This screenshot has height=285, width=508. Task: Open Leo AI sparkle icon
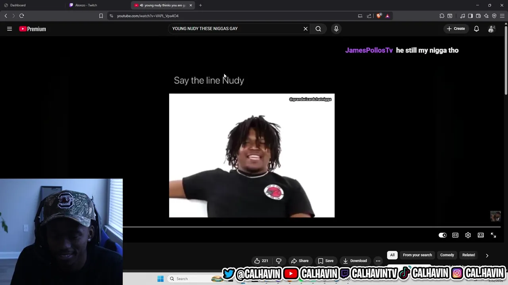[486, 16]
